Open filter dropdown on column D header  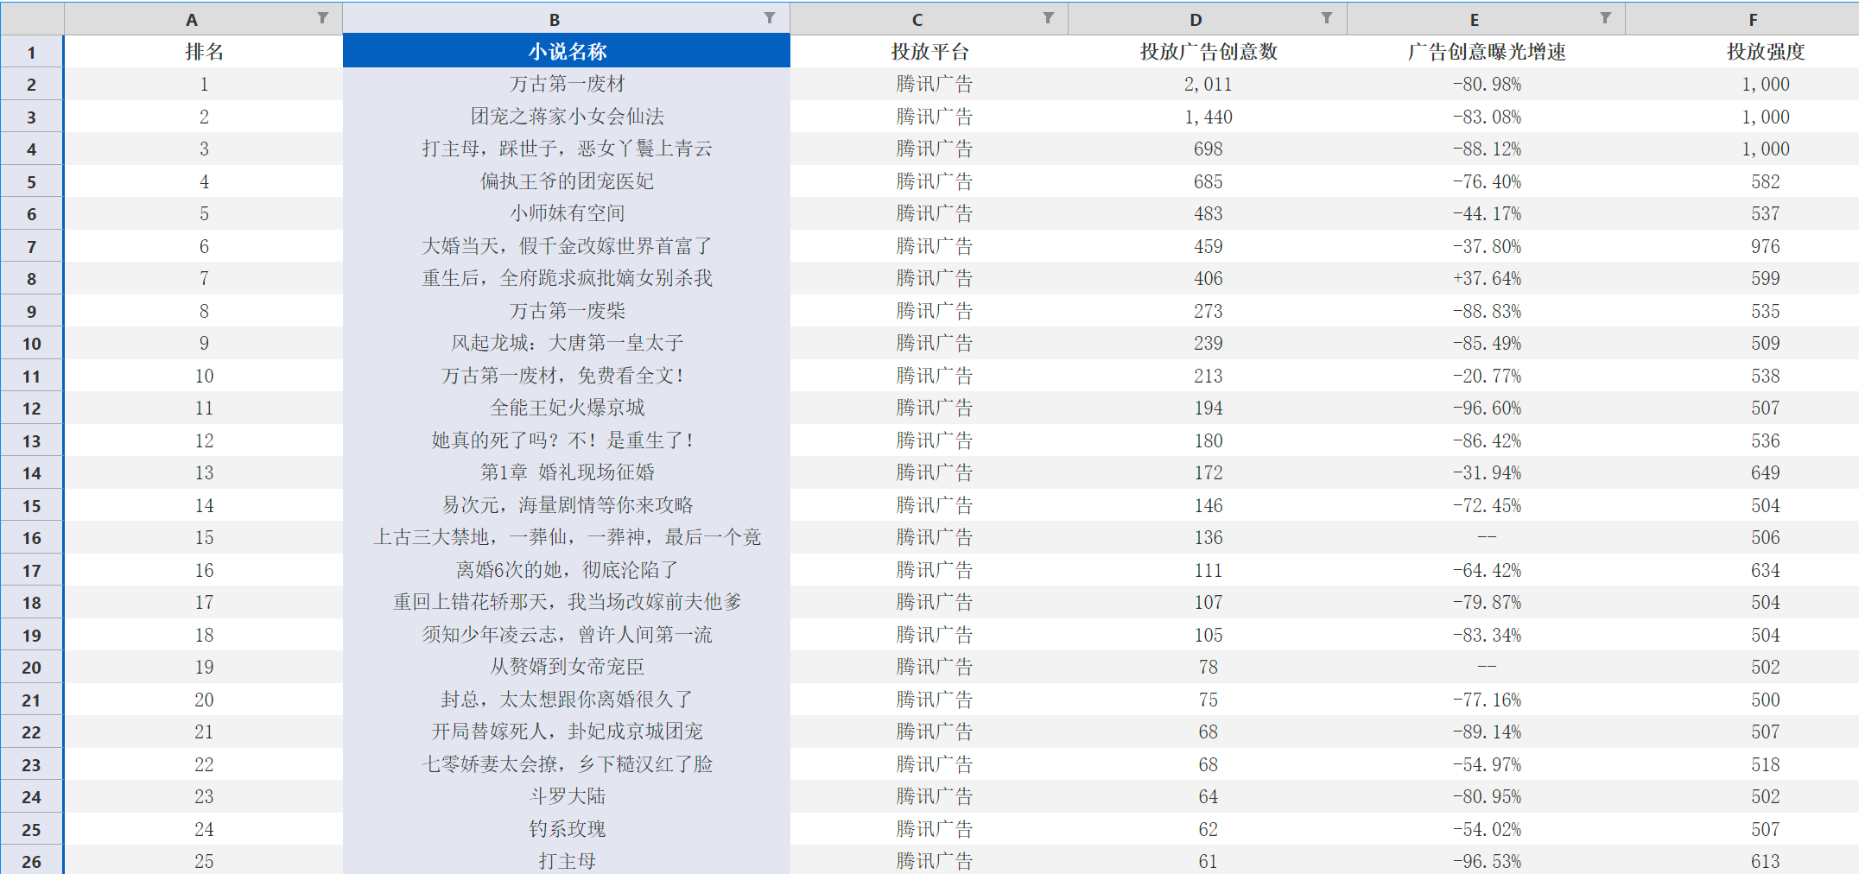1326,18
